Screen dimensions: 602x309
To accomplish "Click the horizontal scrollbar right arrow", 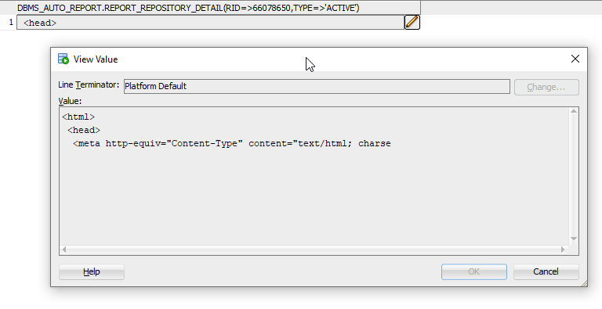I will coord(563,250).
